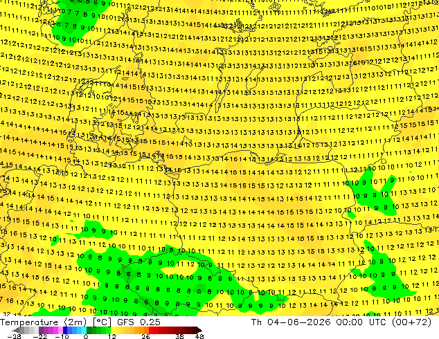Click the forecast offset '(00+72)'
439x339 pixels.
[x=411, y=322]
